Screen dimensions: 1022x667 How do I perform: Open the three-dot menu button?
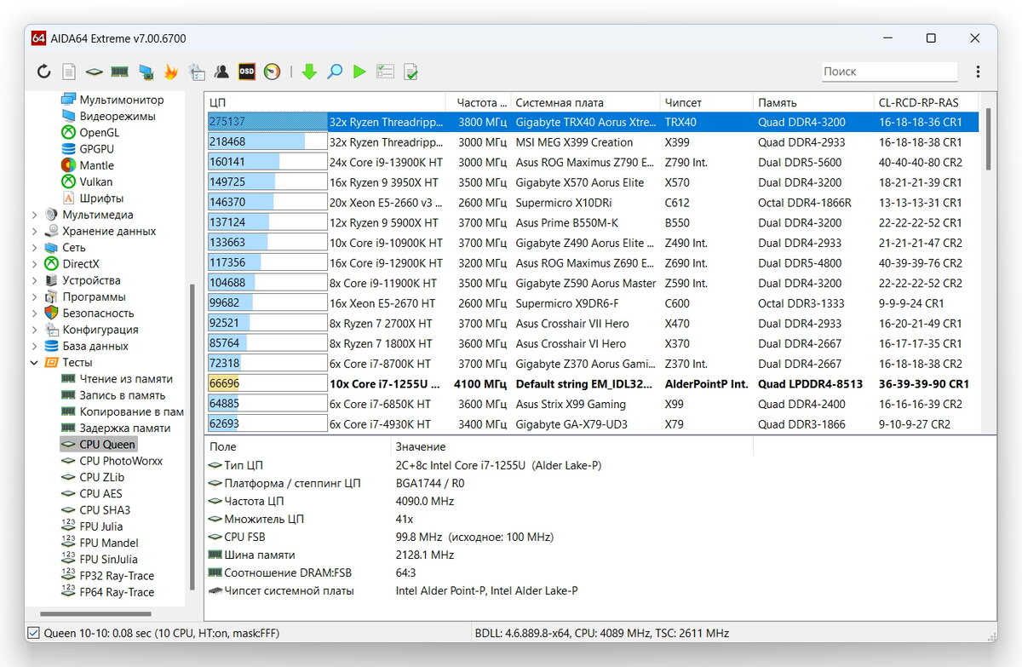pyautogui.click(x=978, y=72)
